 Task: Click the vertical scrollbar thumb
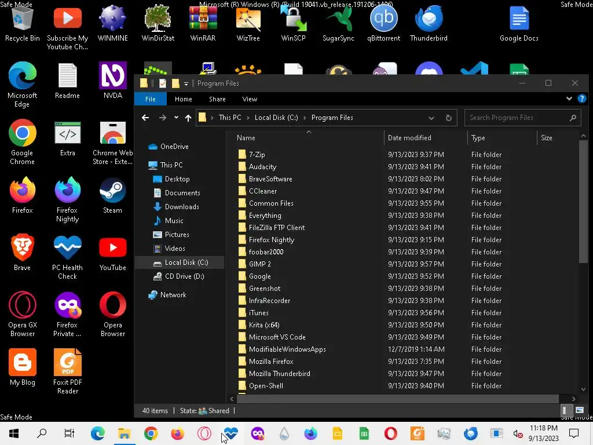(x=583, y=201)
